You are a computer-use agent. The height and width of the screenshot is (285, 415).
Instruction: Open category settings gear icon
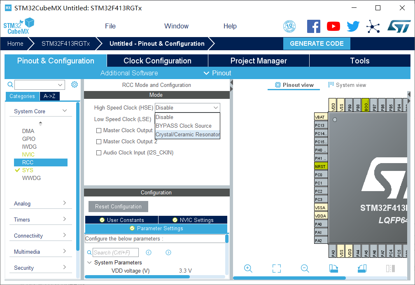pyautogui.click(x=75, y=84)
